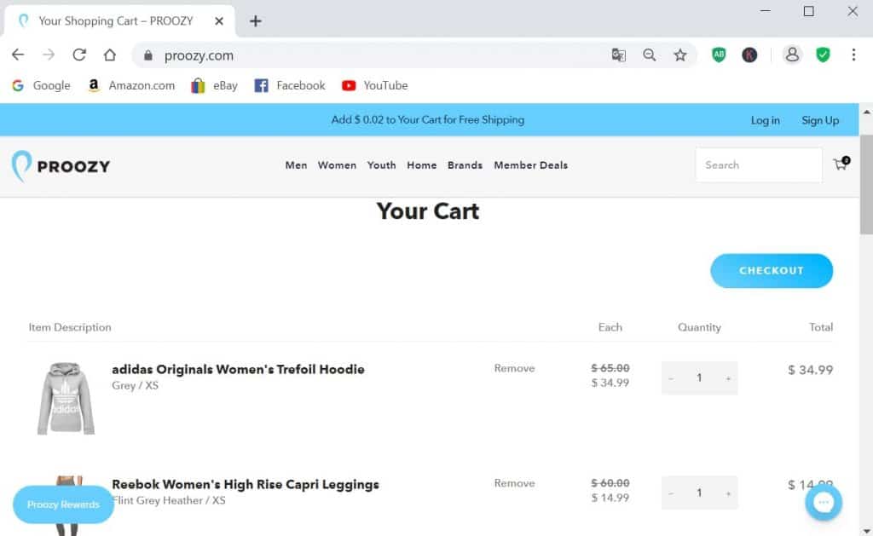Click the Grey / XS variant text
Viewport: 873px width, 536px height.
click(136, 386)
